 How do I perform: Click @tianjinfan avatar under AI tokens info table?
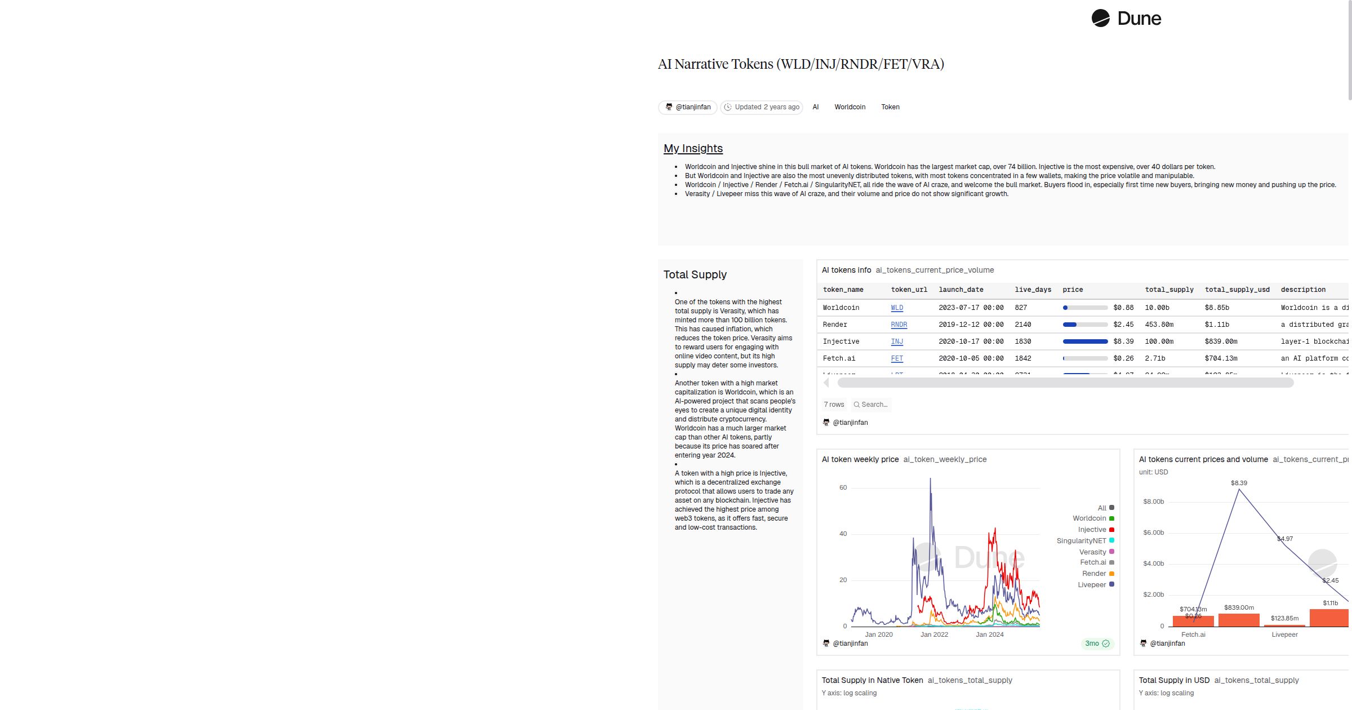click(x=826, y=422)
